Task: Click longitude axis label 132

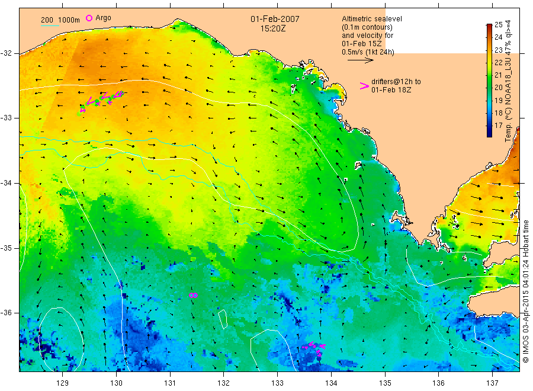Action: point(224,383)
